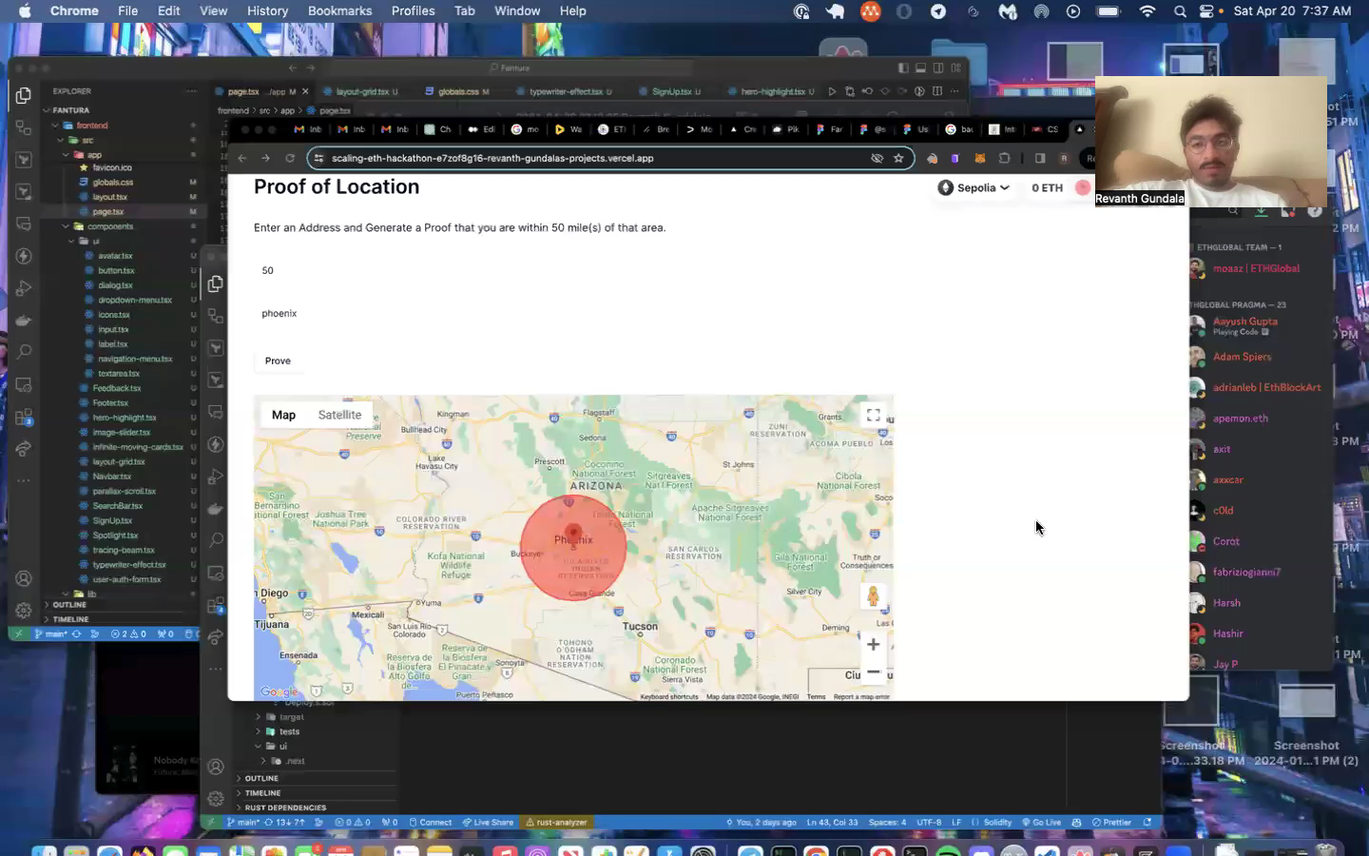Open Explorer more actions ellipsis
1369x856 pixels.
191,91
